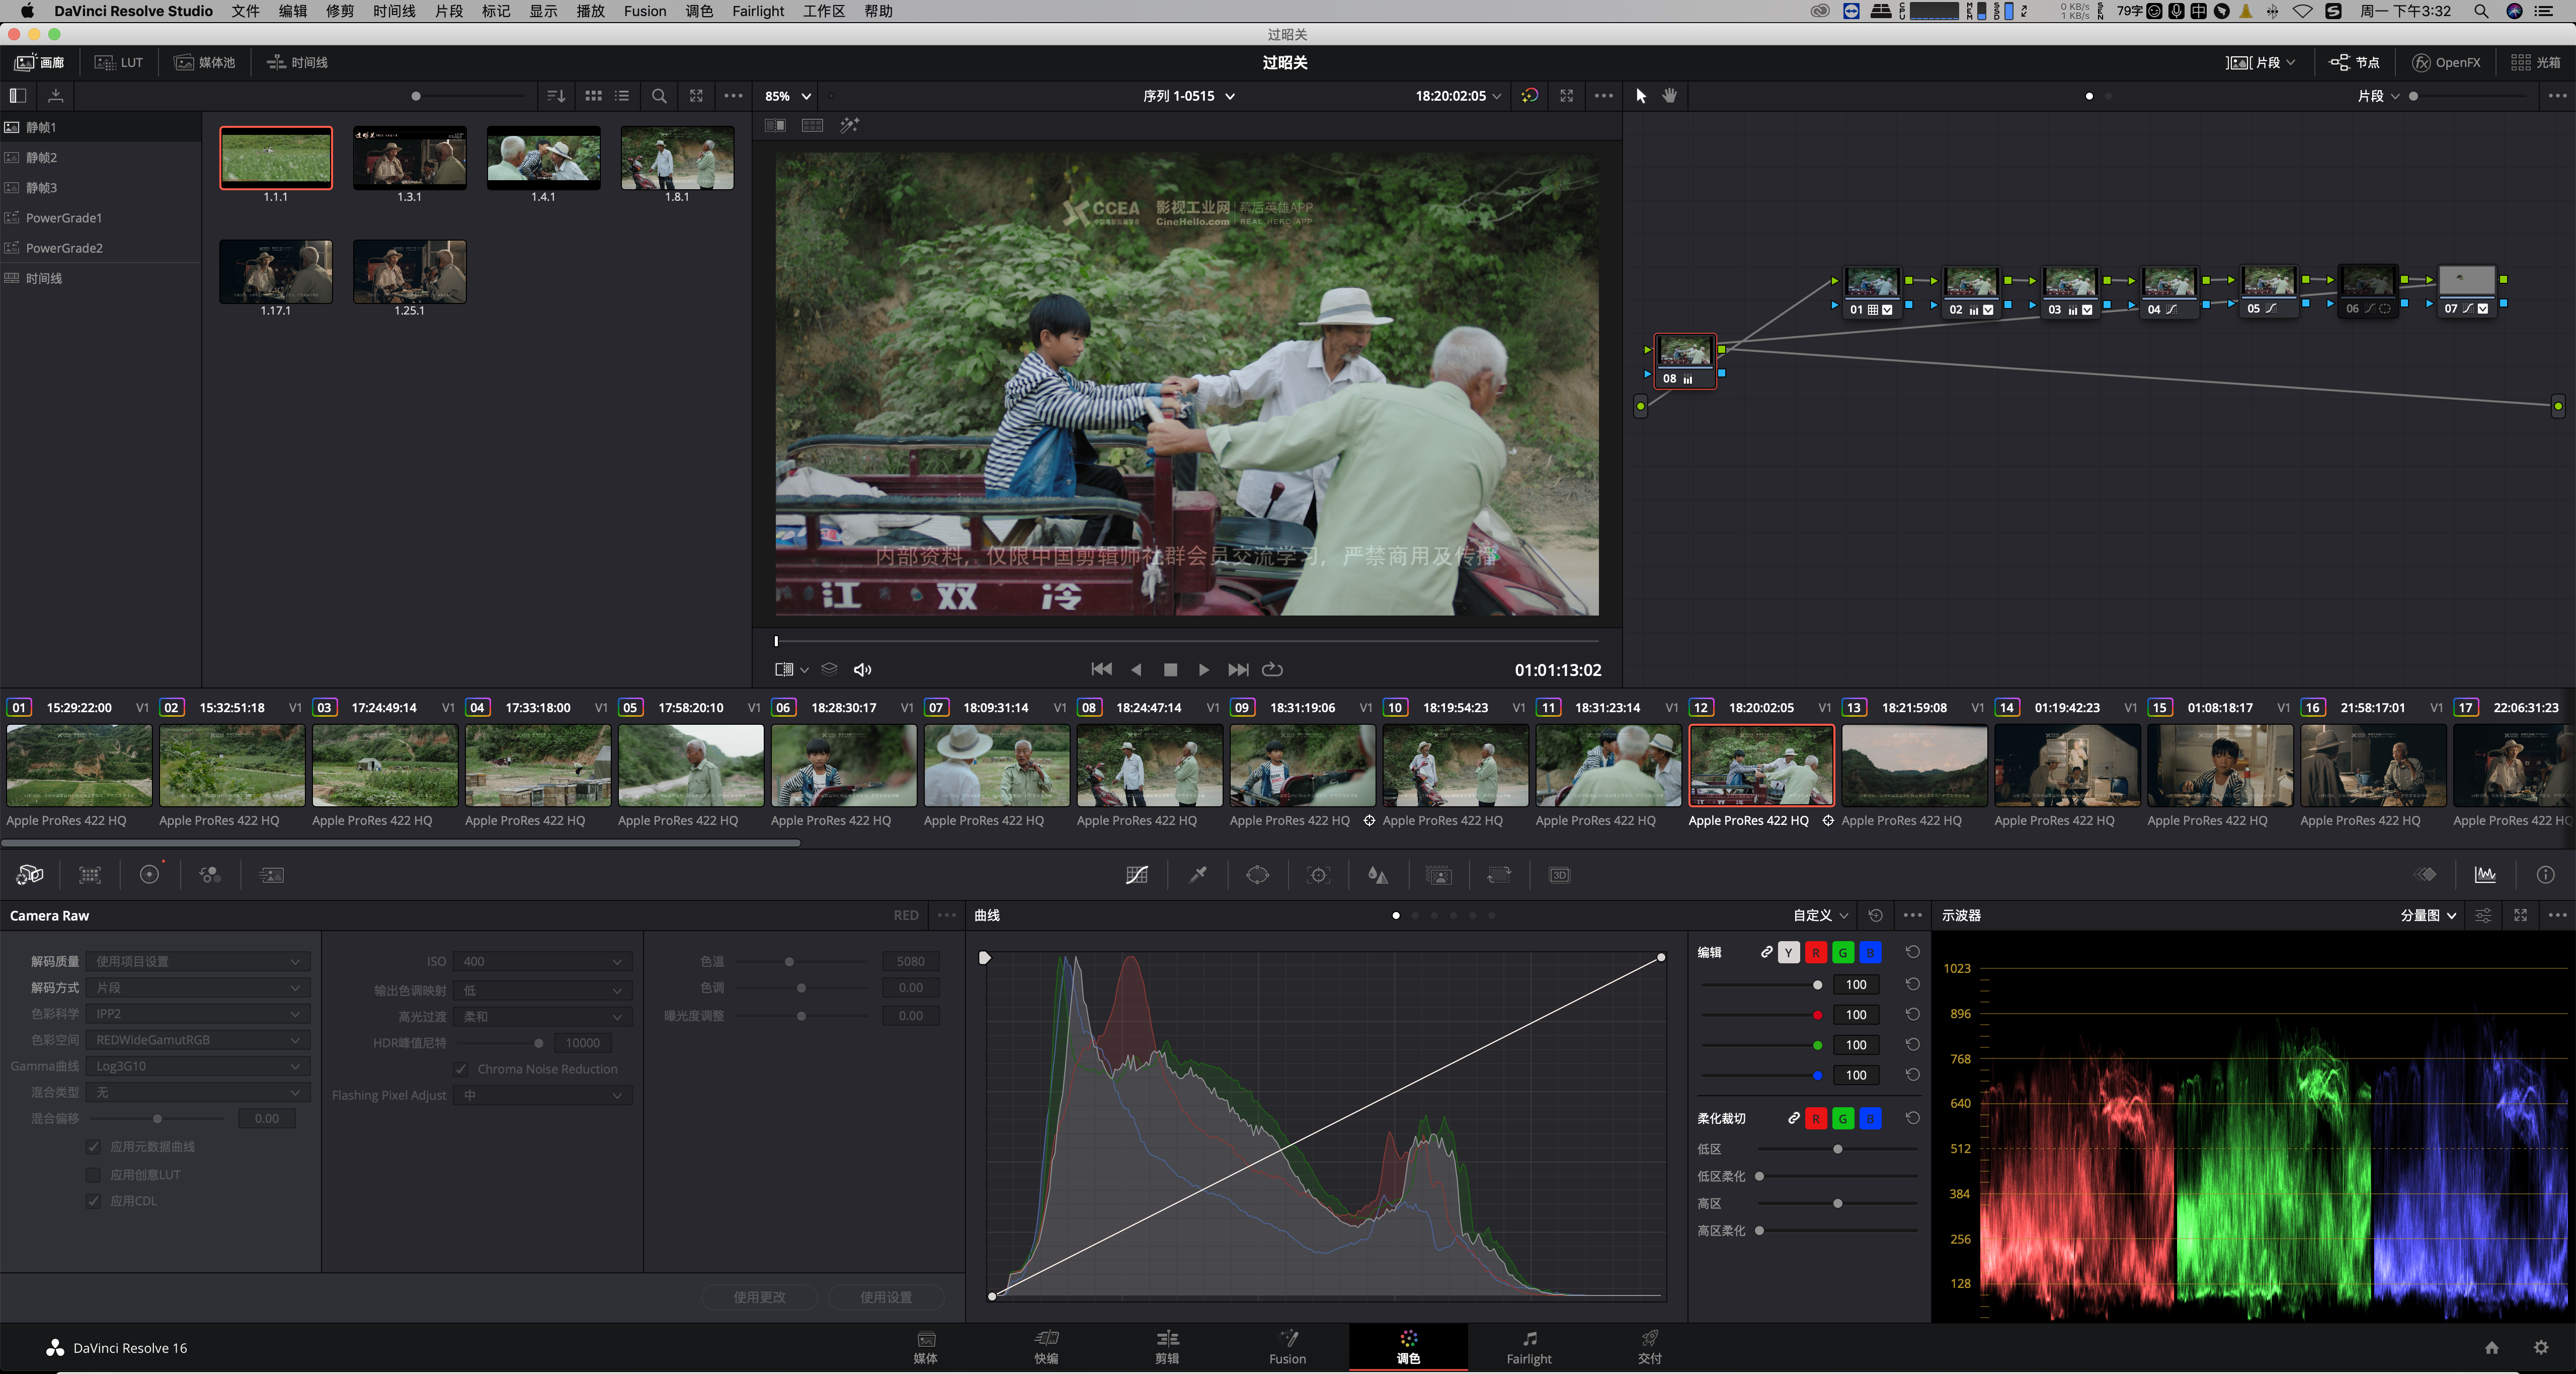Open the 分量图 scope type dropdown
This screenshot has width=2576, height=1374.
click(x=2428, y=915)
